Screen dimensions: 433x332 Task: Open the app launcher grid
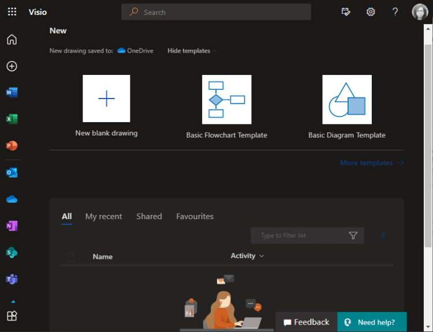pyautogui.click(x=12, y=12)
